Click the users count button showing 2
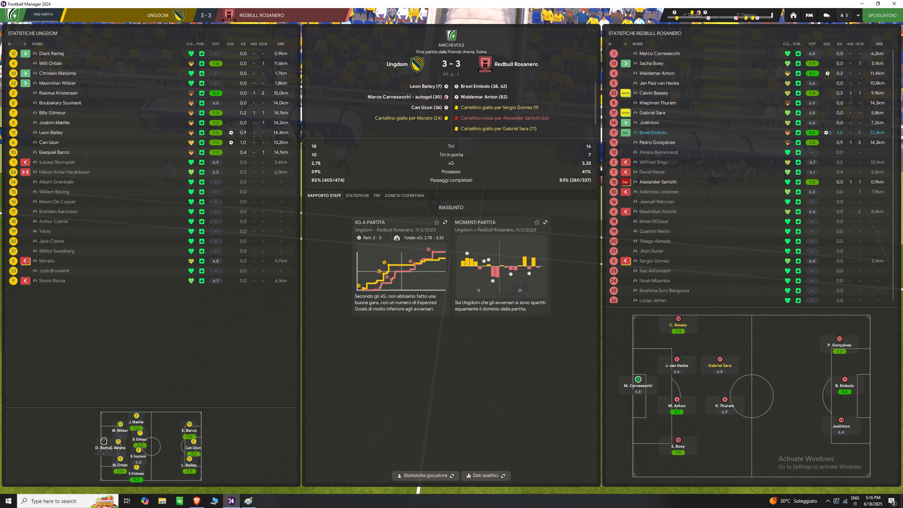The image size is (903, 508). pos(844,15)
